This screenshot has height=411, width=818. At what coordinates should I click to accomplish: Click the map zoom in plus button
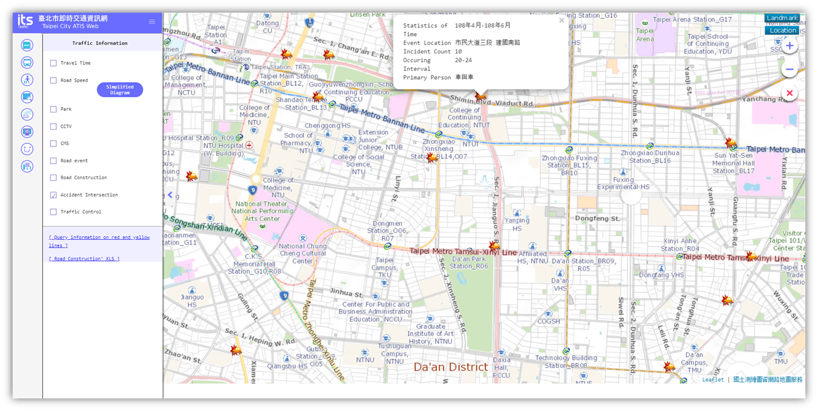(789, 46)
